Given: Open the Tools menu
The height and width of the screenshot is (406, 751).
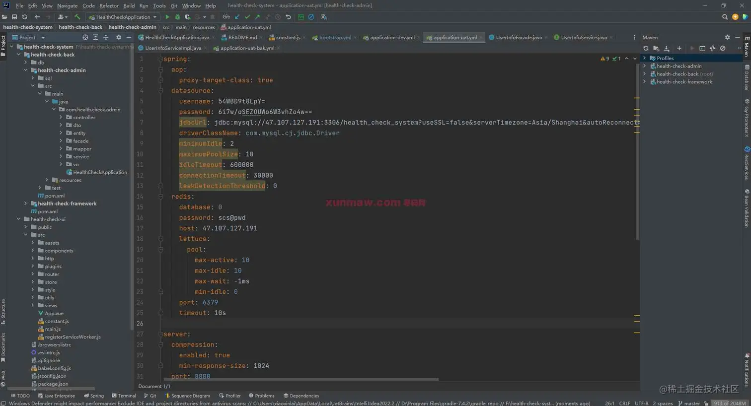Looking at the screenshot, I should click(x=159, y=5).
